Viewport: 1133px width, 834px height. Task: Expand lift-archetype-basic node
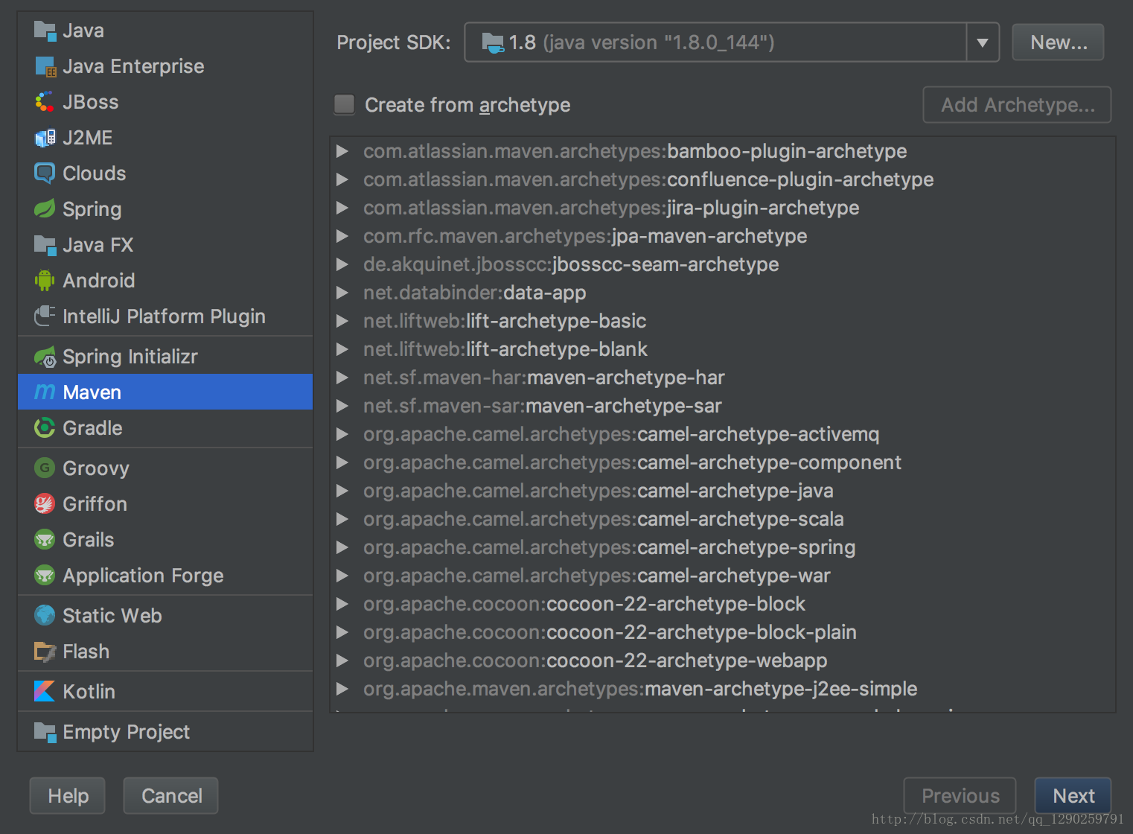click(x=342, y=321)
